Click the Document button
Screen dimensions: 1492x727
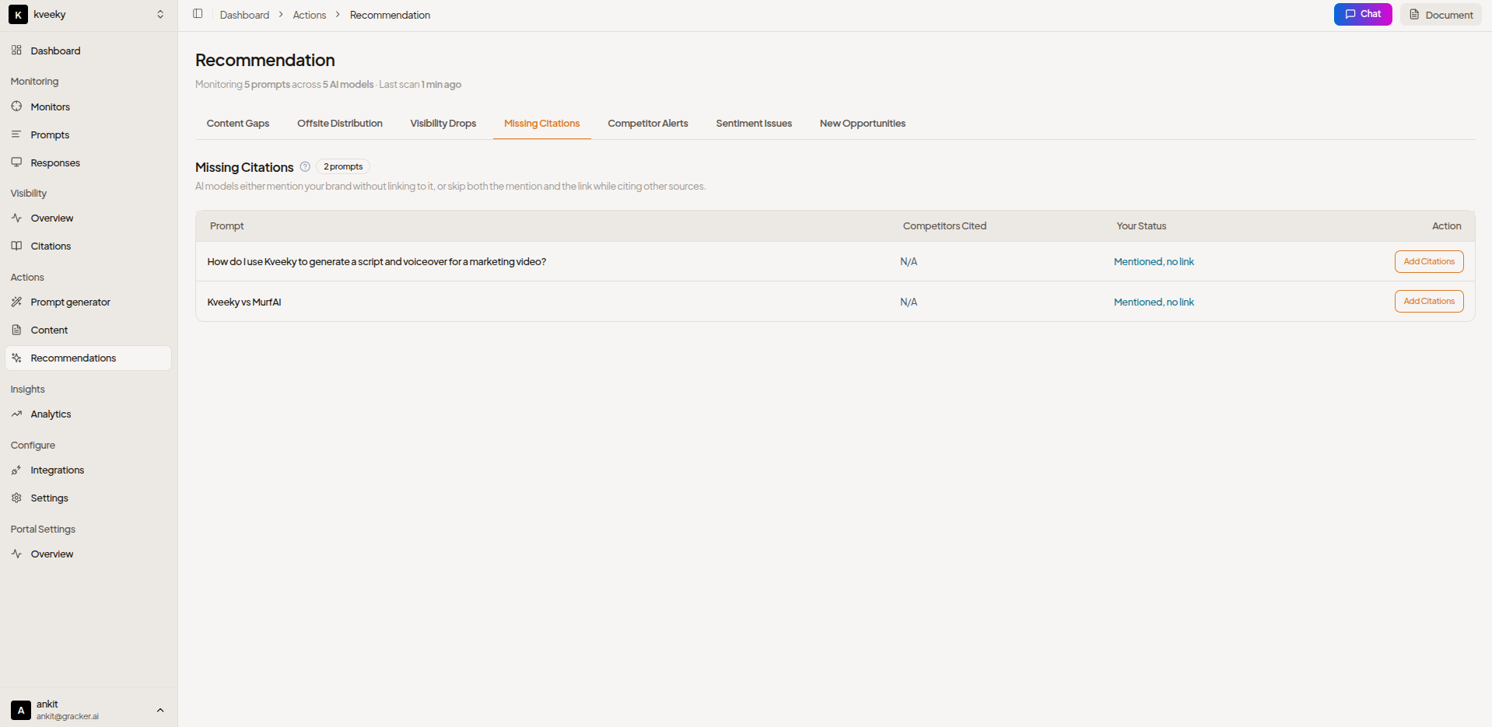click(x=1441, y=15)
